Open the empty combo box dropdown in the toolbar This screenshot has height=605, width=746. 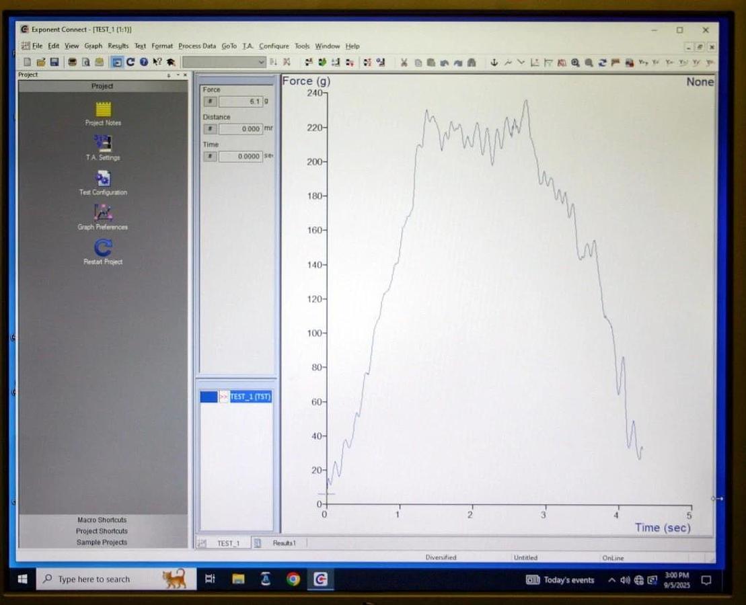[x=263, y=61]
